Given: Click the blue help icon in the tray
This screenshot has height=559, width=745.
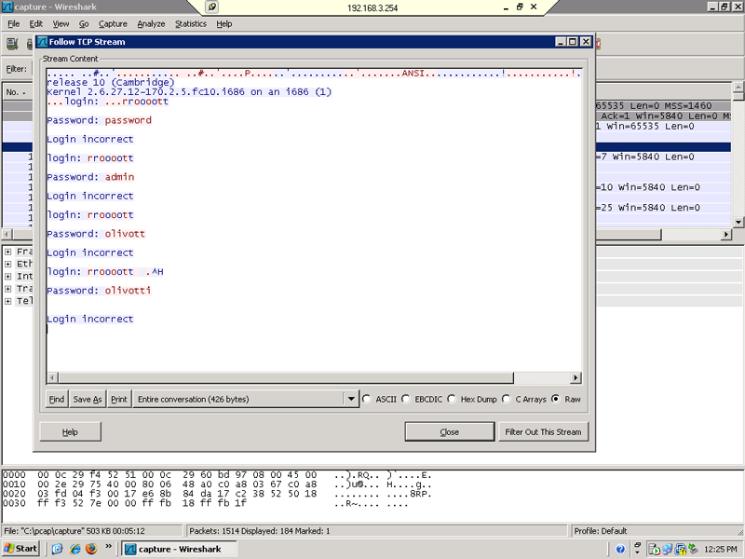Looking at the screenshot, I should tap(620, 550).
